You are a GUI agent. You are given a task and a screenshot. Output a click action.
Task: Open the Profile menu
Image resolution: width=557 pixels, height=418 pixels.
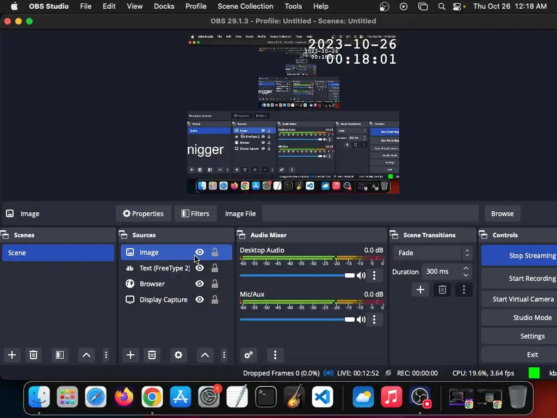[196, 6]
